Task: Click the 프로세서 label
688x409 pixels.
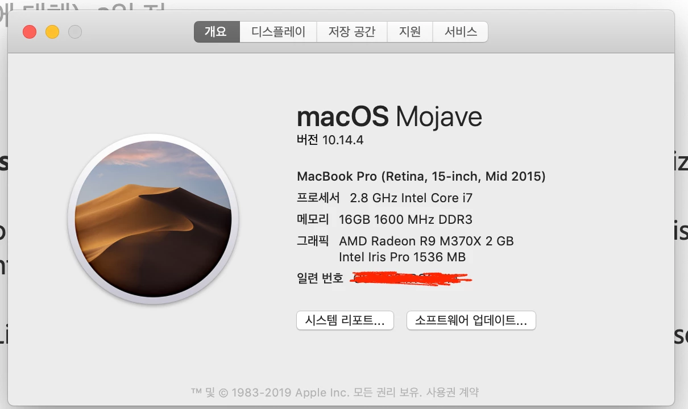Action: click(x=318, y=198)
